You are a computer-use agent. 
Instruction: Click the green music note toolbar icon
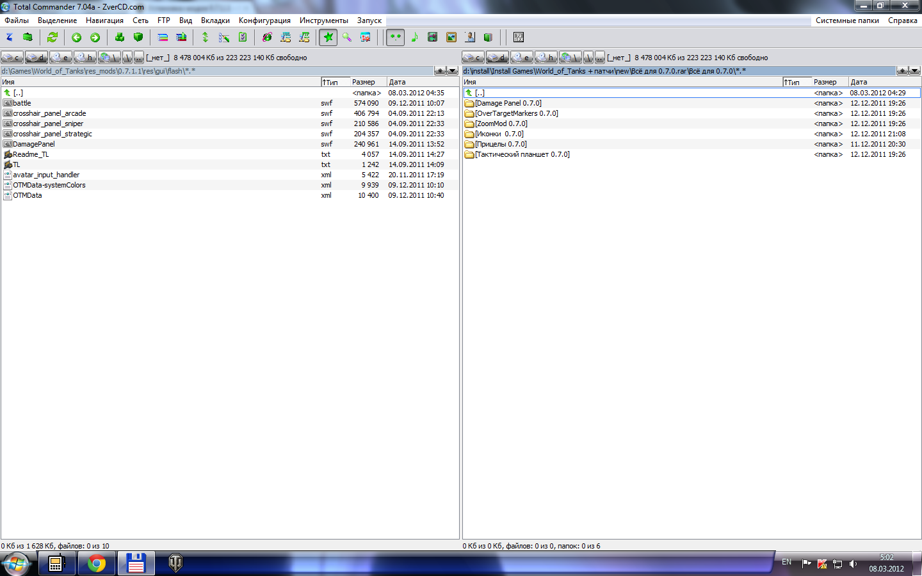click(414, 38)
